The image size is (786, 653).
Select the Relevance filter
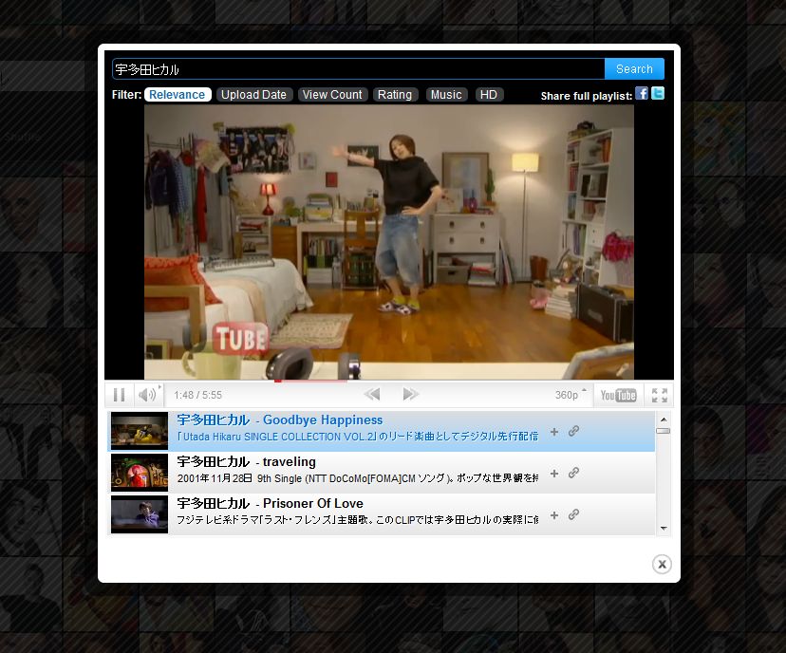coord(178,95)
